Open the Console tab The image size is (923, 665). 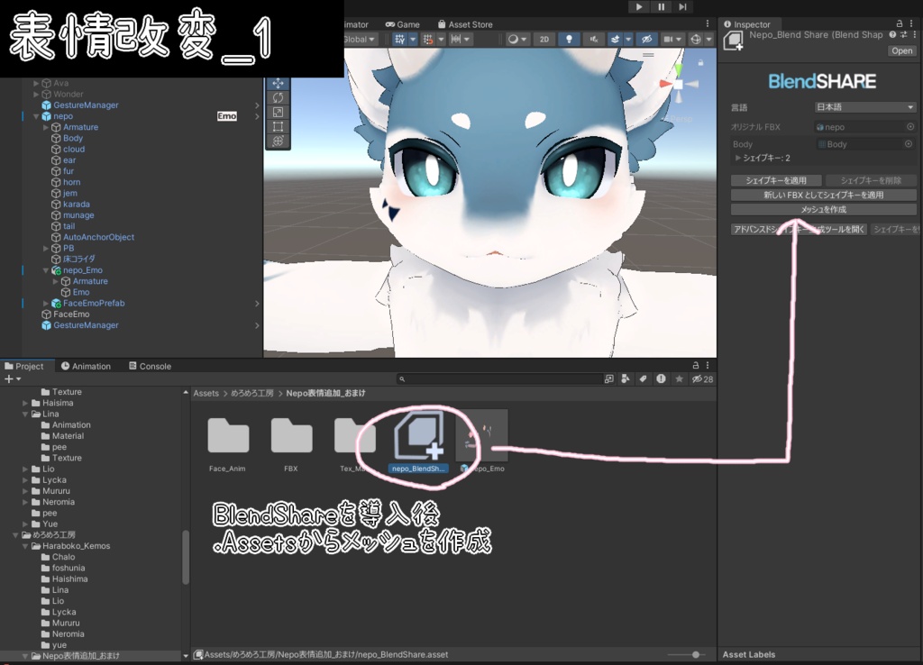(151, 366)
